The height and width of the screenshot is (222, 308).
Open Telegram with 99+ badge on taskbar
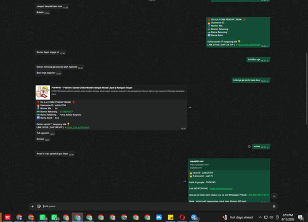pyautogui.click(x=194, y=217)
